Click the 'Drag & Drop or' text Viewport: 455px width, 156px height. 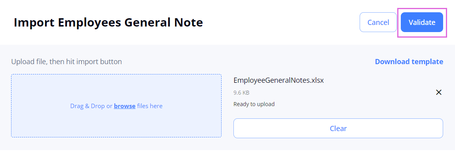coord(91,106)
